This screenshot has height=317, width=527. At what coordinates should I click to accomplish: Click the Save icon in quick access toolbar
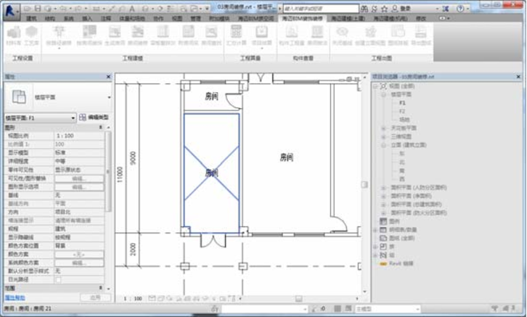point(38,8)
